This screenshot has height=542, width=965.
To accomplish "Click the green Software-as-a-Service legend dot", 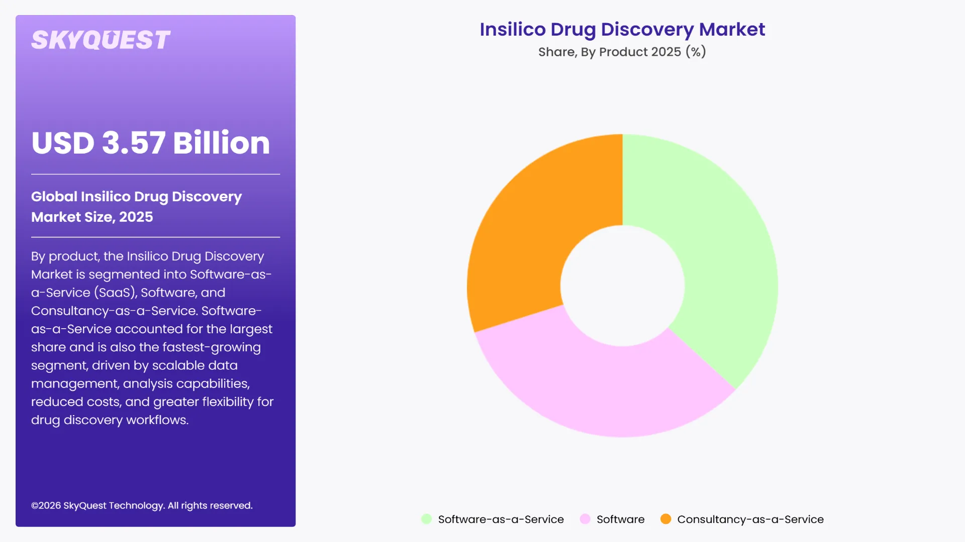I will [x=426, y=519].
